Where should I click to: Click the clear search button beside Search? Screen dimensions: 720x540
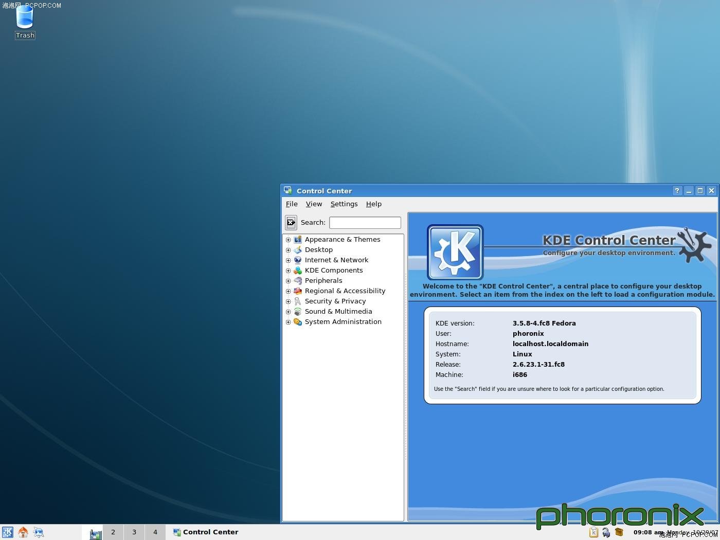(x=291, y=223)
